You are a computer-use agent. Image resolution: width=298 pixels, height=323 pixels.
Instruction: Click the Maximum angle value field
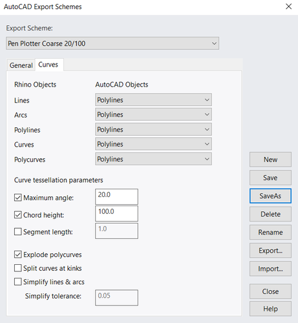coord(116,196)
